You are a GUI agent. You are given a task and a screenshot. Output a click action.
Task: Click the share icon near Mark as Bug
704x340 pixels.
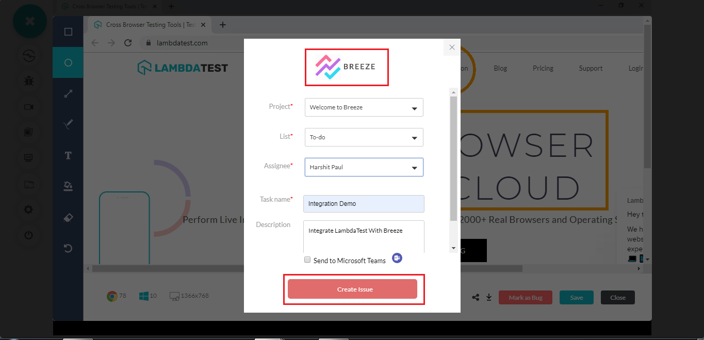click(x=476, y=298)
